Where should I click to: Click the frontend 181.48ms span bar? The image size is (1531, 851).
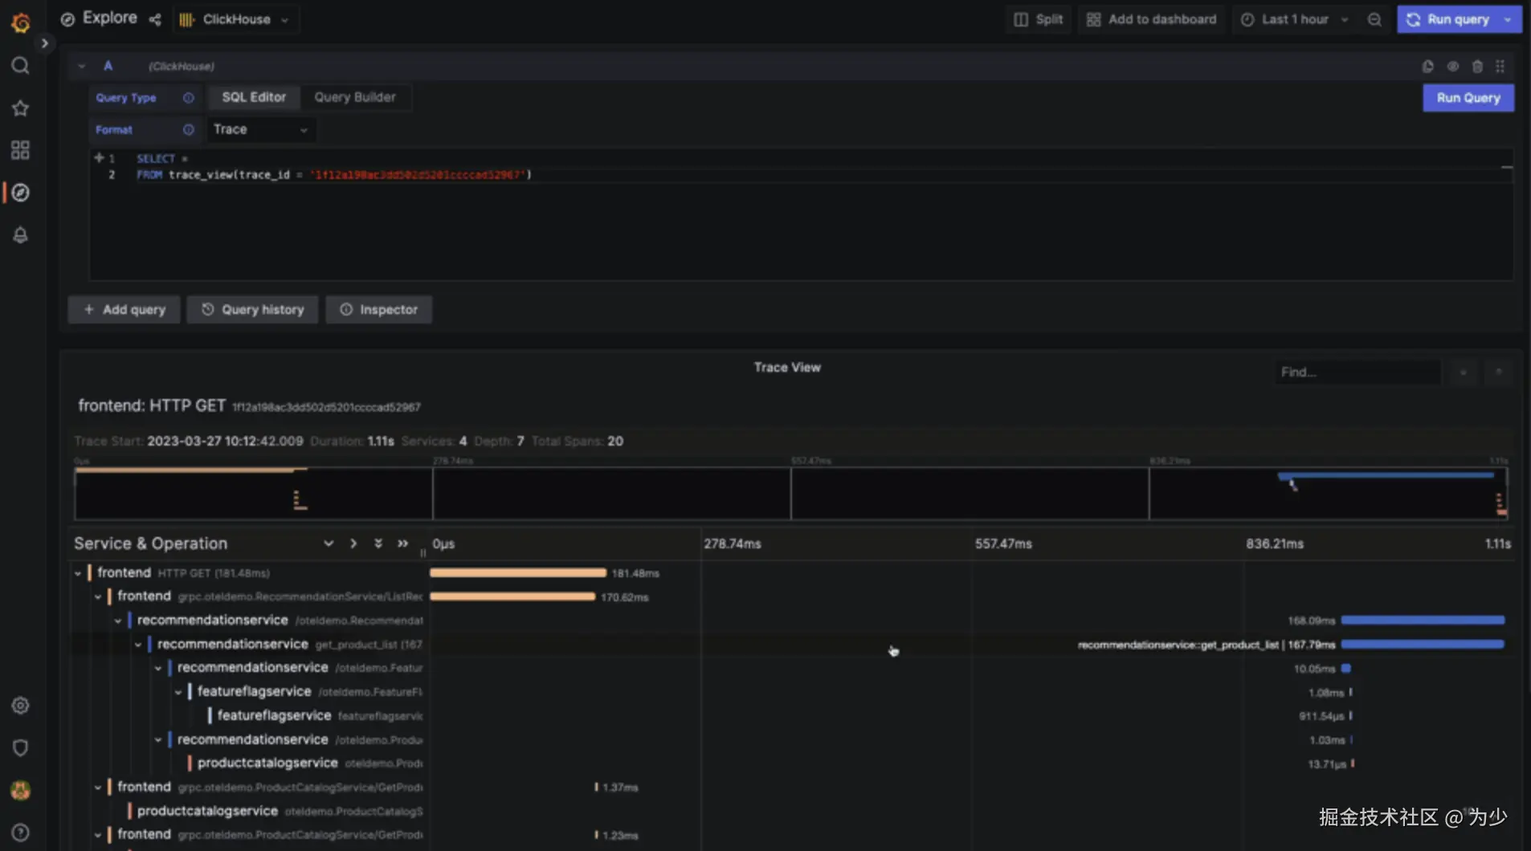(x=518, y=573)
